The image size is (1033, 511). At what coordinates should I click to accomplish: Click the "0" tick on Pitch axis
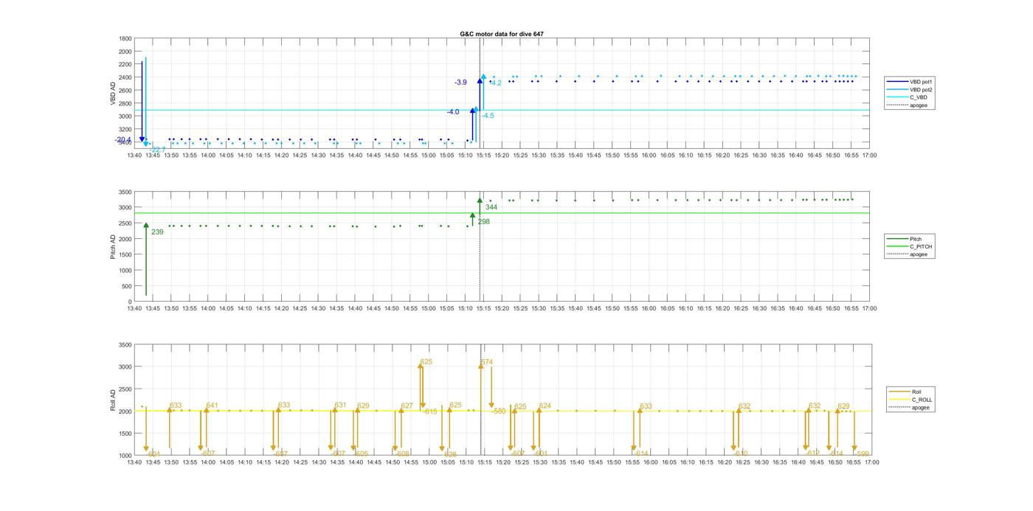[x=131, y=302]
